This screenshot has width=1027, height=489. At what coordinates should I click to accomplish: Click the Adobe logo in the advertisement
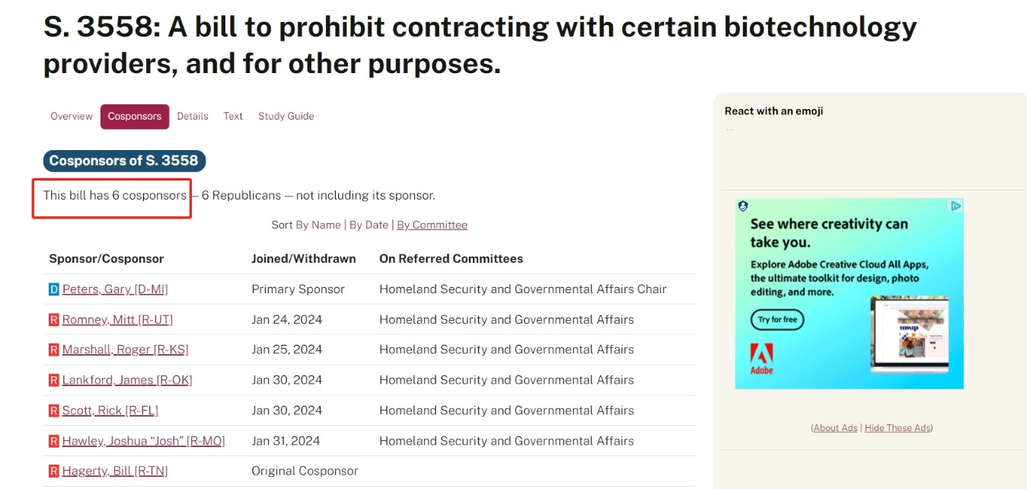(x=762, y=358)
